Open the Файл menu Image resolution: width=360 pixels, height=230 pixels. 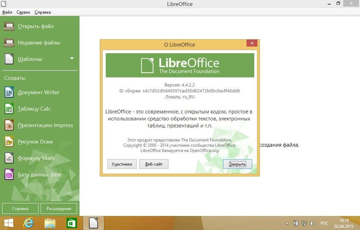[x=7, y=12]
